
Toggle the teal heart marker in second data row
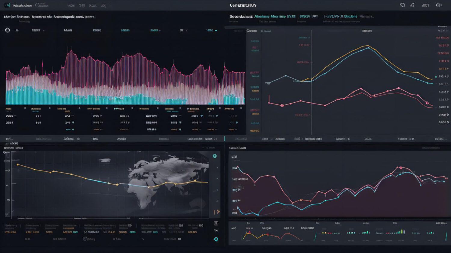click(73, 122)
